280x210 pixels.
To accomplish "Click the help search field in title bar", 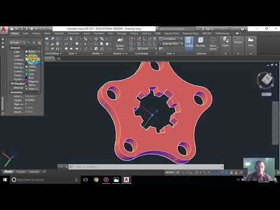I will click(176, 29).
